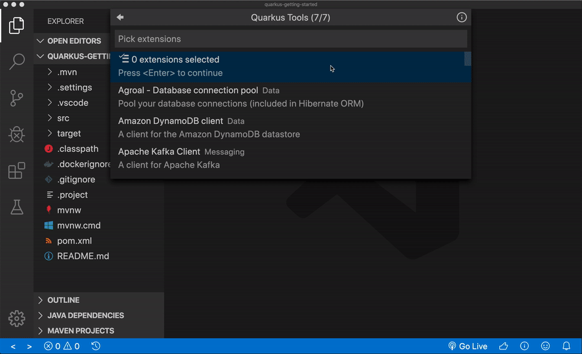Click Go Live in the status bar
This screenshot has width=582, height=354.
(468, 346)
